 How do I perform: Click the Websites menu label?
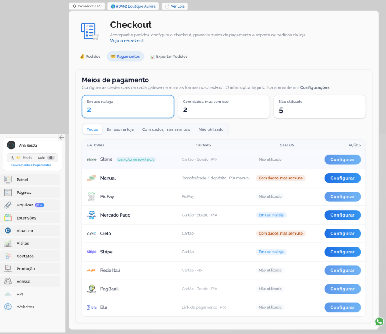[x=25, y=307]
